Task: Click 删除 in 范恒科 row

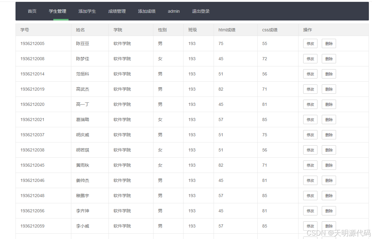Action: coord(329,74)
